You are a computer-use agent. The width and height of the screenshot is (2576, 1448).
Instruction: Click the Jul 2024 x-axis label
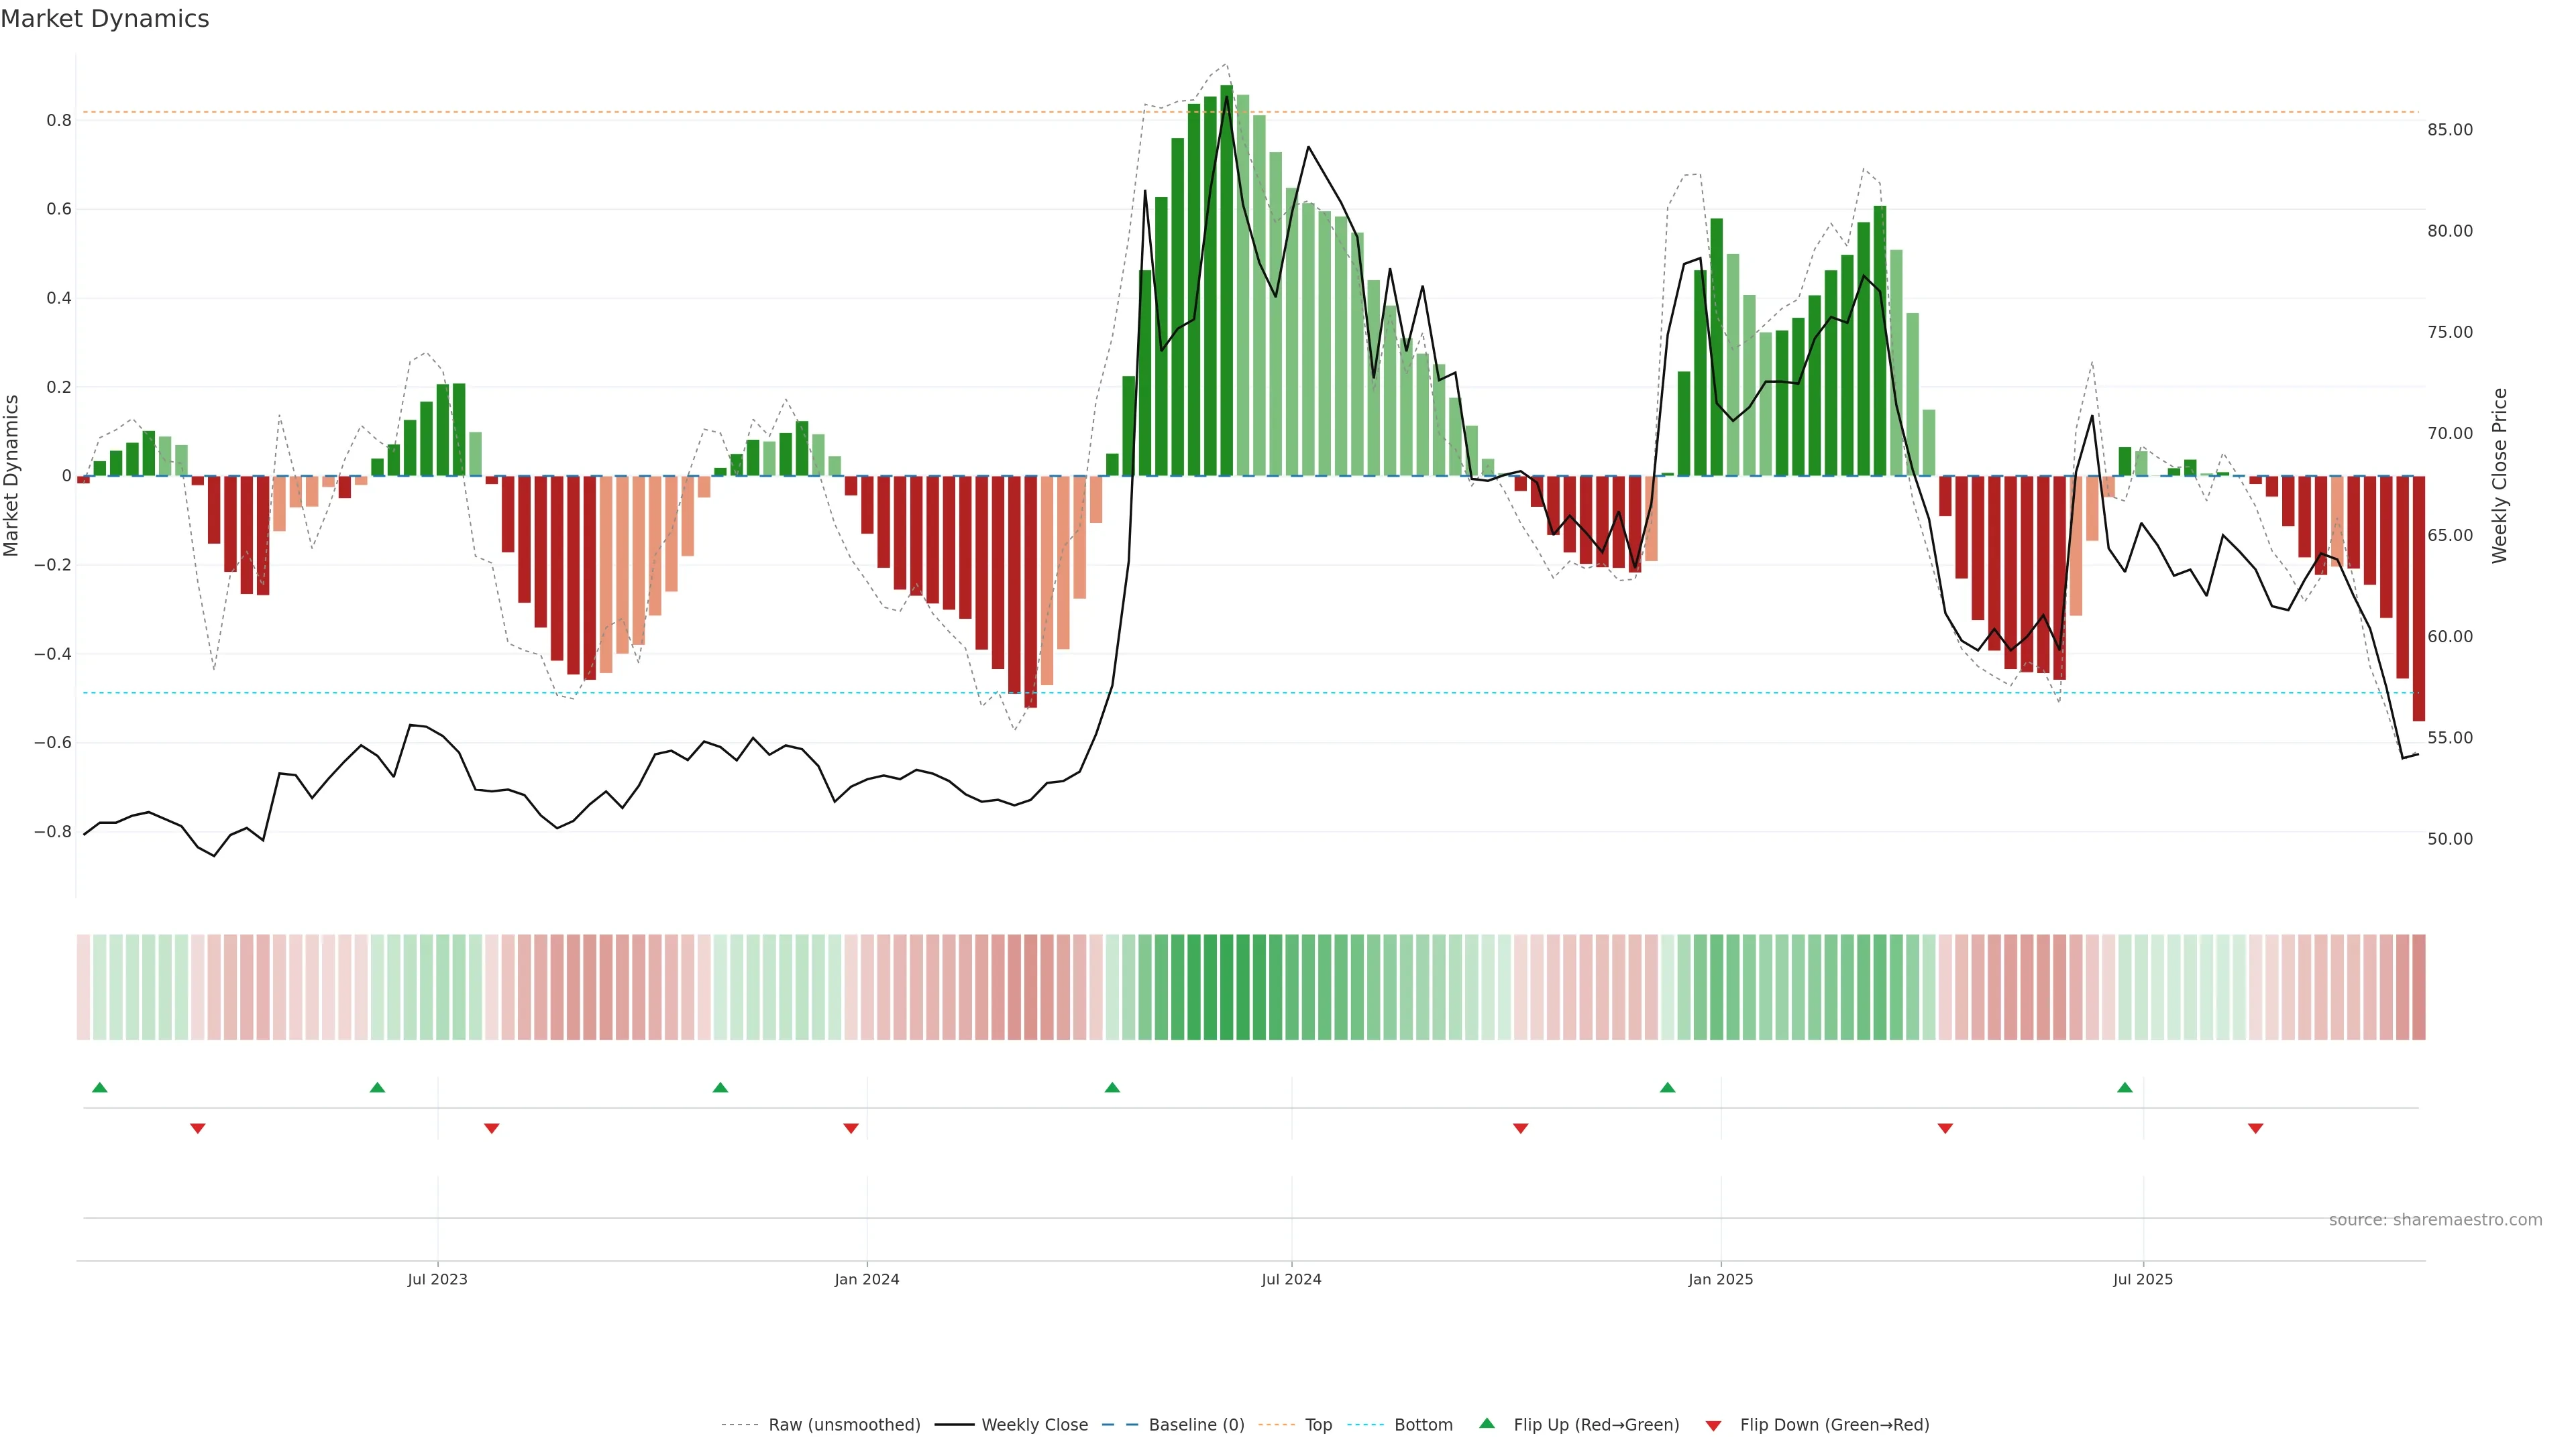pyautogui.click(x=1291, y=1279)
